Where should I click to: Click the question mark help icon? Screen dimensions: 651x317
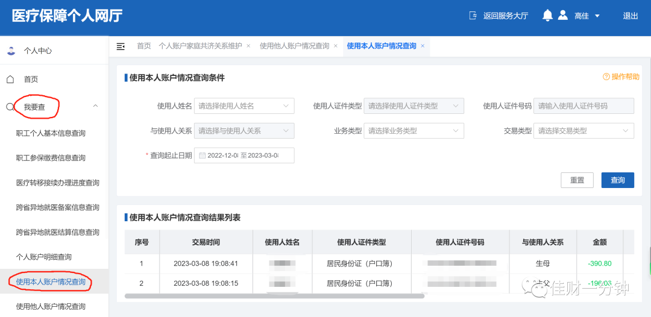click(606, 77)
